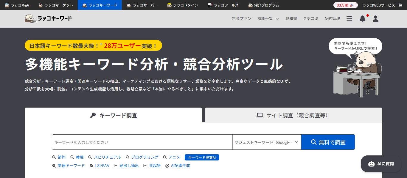The height and width of the screenshot is (178, 407).
Task: Open ラッコマーケット in the top navigation
Action: (55, 5)
